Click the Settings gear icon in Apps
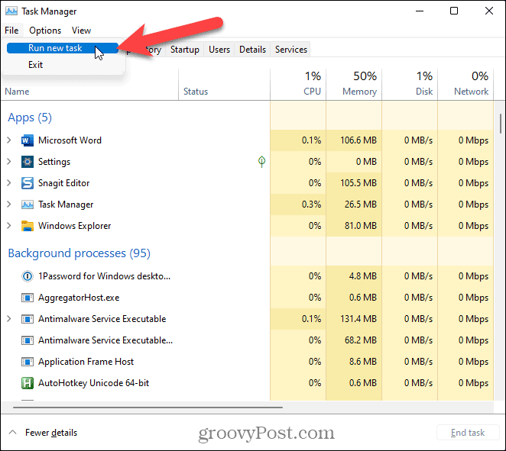 pyautogui.click(x=28, y=162)
